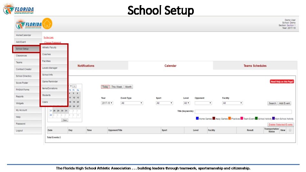Select Users submenu item
The image size is (306, 172).
(54, 102)
